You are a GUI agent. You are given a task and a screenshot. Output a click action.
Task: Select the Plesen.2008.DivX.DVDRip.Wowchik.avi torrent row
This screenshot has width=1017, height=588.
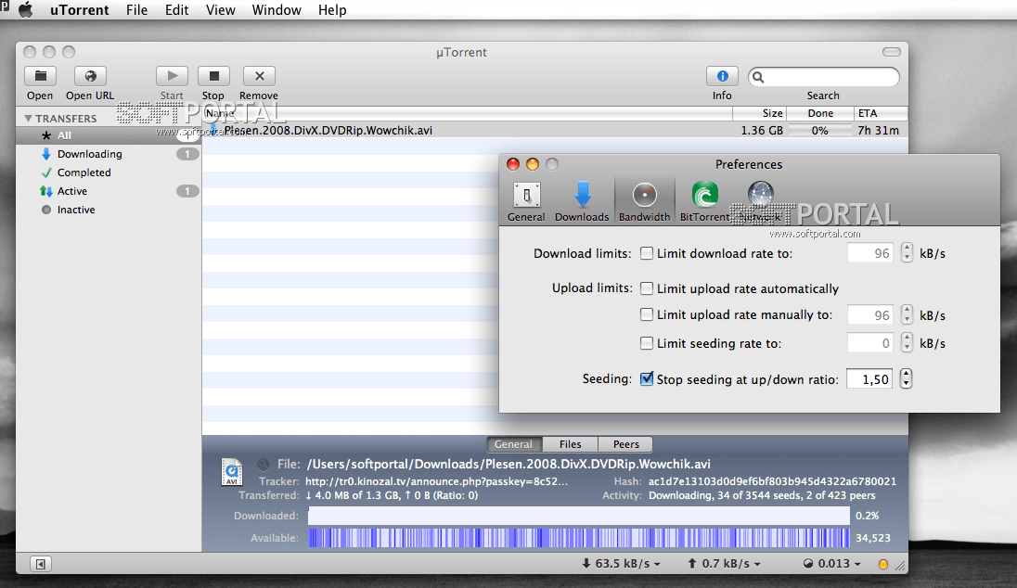pyautogui.click(x=555, y=131)
